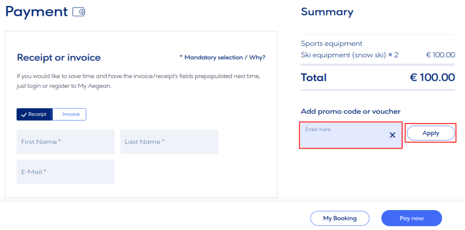Click the Add promo code or voucher label
The height and width of the screenshot is (230, 465).
[351, 112]
